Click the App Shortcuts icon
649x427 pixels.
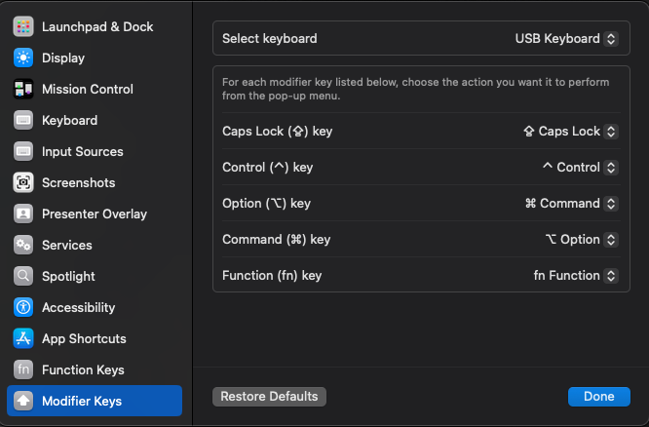23,338
